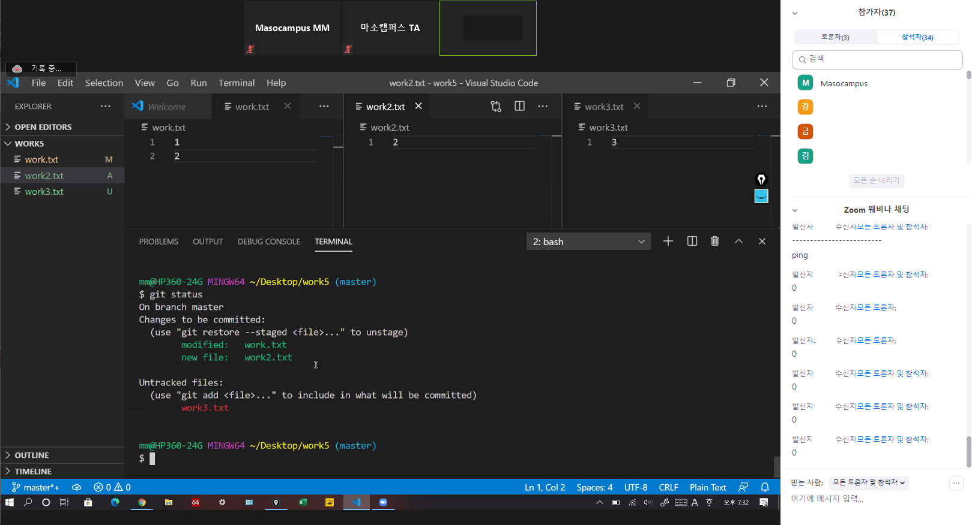Screen dimensions: 972x525
Task: Expand the OPEN EDITORS section
Action: point(43,127)
